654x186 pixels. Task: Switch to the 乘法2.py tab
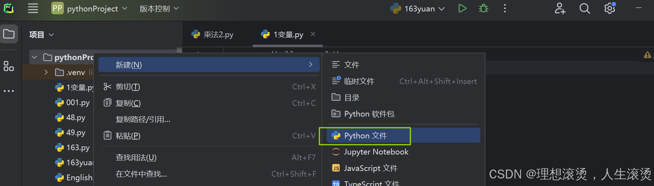(212, 34)
